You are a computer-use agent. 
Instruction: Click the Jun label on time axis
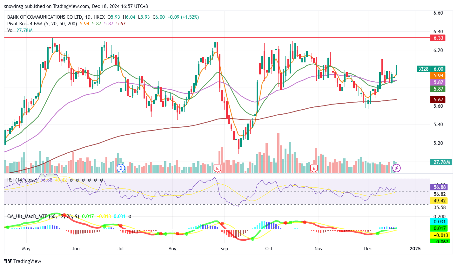[76, 249]
